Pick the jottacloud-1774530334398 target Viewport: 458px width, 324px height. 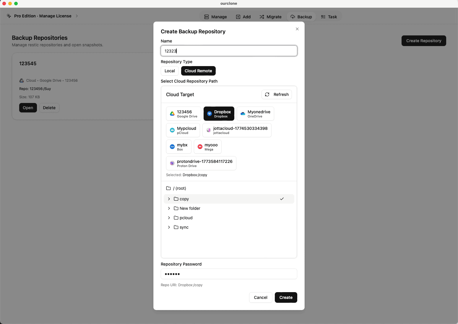(236, 130)
